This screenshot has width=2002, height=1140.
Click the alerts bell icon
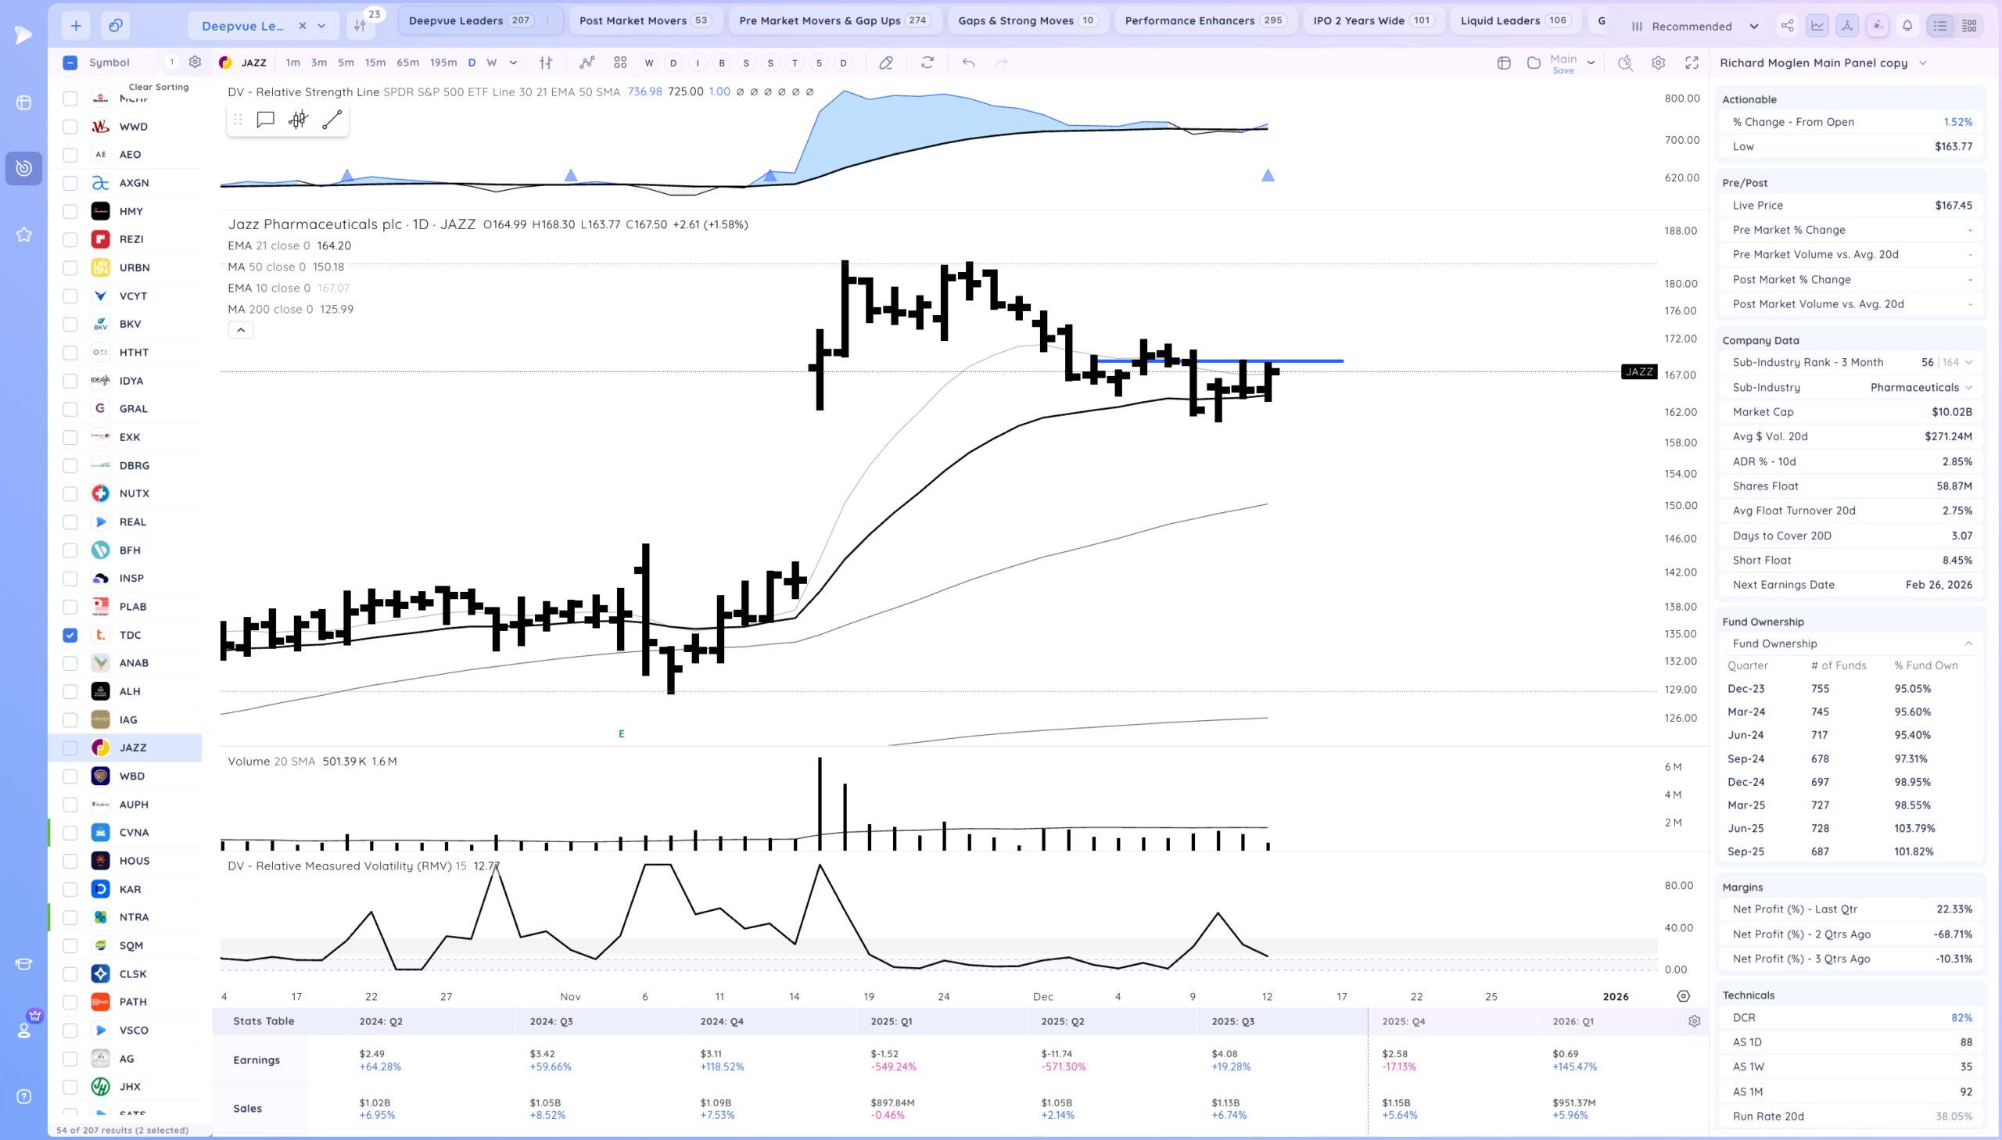[x=1907, y=26]
